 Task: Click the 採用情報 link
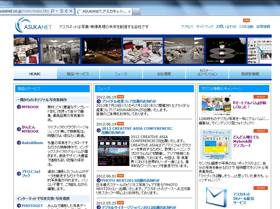pos(263,27)
